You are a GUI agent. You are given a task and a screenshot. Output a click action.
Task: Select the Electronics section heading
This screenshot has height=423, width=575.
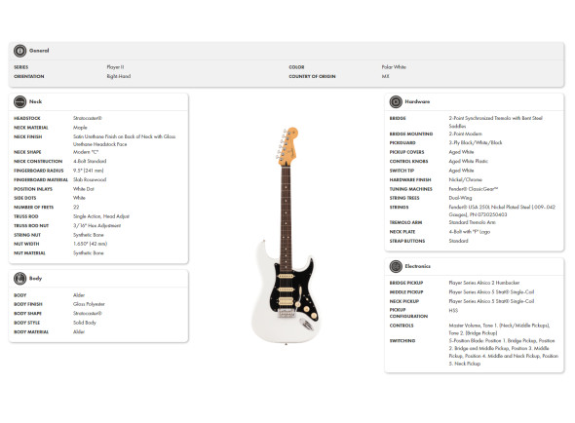tap(418, 266)
